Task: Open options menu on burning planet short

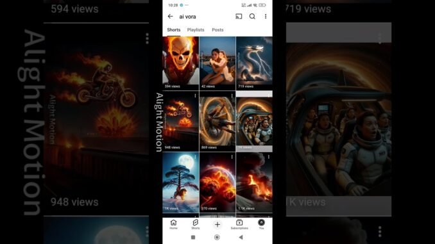Action: click(x=232, y=157)
